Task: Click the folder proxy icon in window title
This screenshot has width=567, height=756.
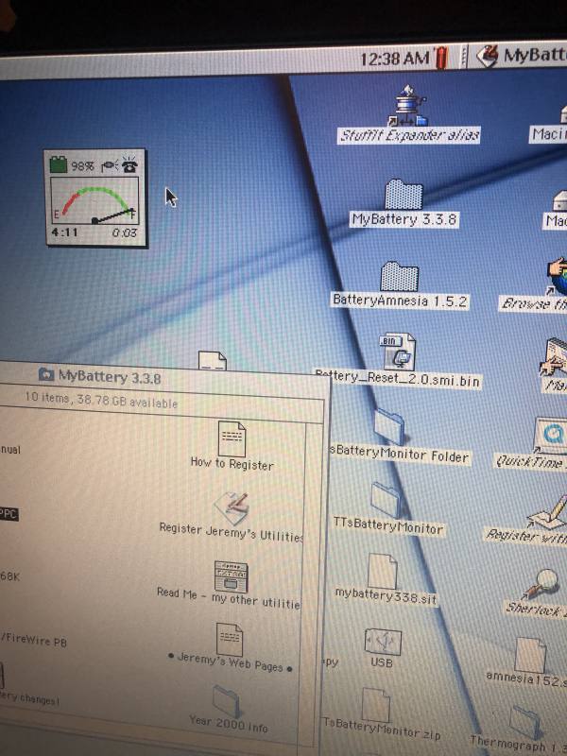Action: 46,373
